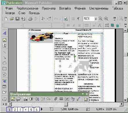Image resolution: width=128 pixels, height=113 pixels.
Task: Select the Crop tool on picture toolbar
Action: (56, 99)
